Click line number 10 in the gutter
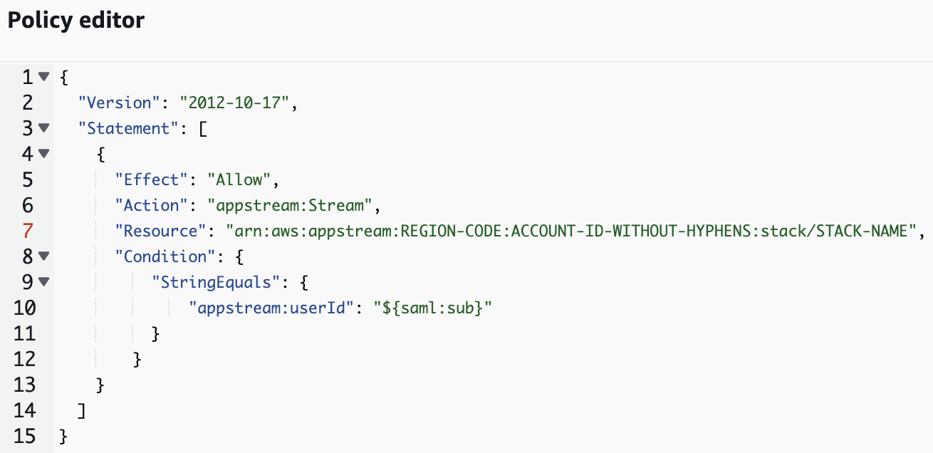 (27, 308)
